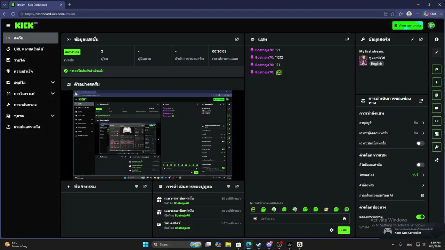Open ความสำเร็จ achievements sidebar item

point(31,72)
